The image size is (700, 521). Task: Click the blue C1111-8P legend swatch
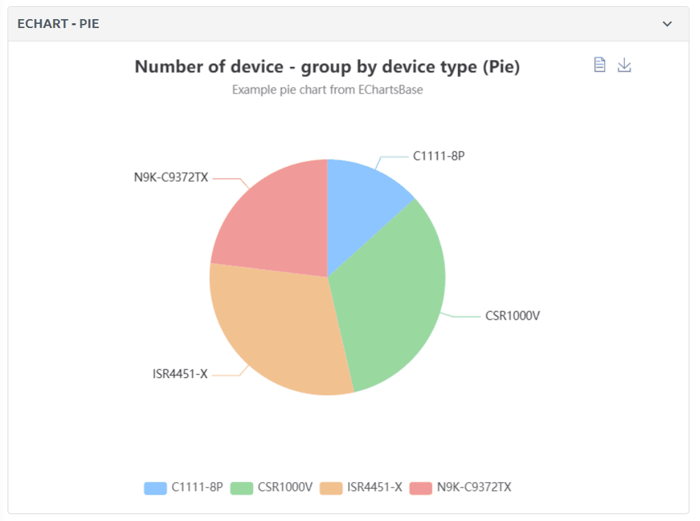click(155, 487)
